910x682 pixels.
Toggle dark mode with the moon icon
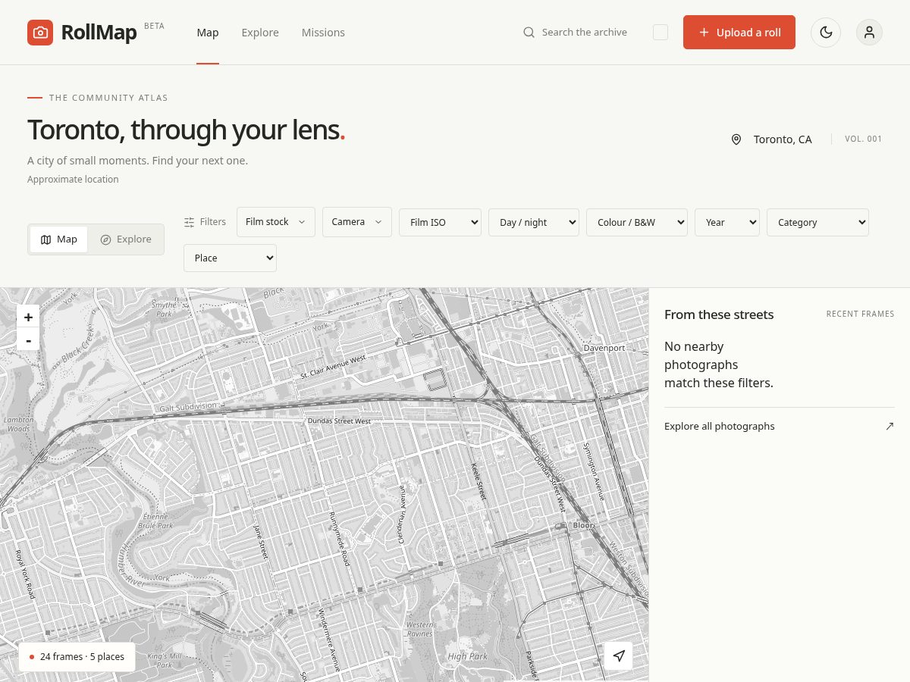826,33
